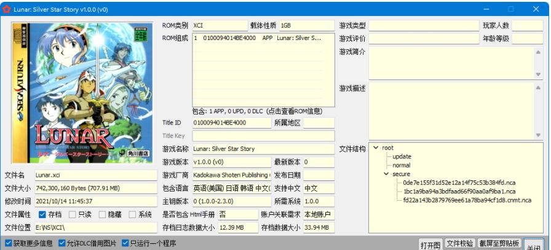The width and height of the screenshot is (551, 250).
Task: Click the 游戏厂商 field Kadokawa Shoten Publishing
Action: click(x=232, y=175)
